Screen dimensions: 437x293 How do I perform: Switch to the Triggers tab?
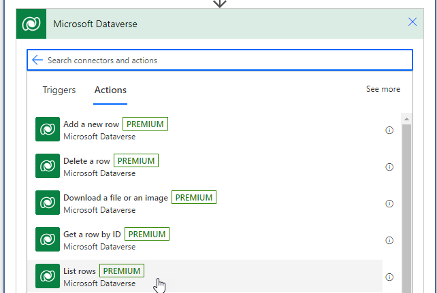(x=59, y=90)
